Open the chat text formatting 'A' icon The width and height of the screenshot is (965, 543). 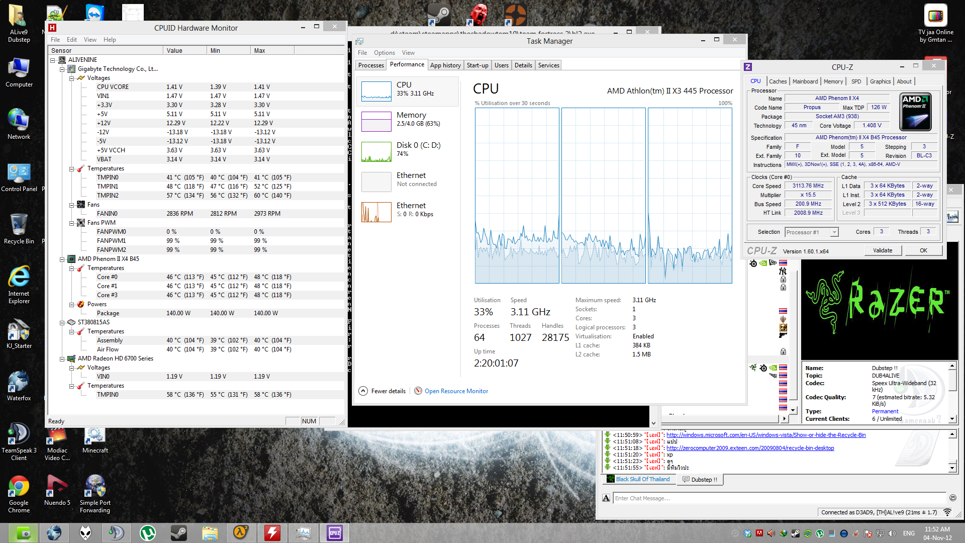click(606, 498)
